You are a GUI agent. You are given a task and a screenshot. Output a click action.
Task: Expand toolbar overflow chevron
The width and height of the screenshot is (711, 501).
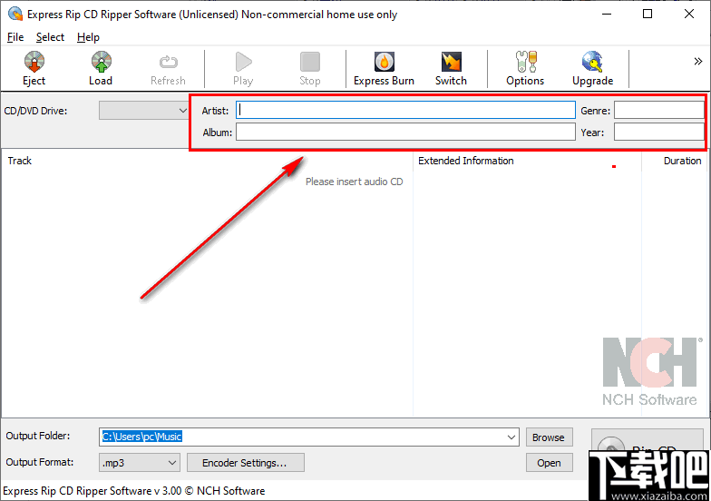[698, 62]
